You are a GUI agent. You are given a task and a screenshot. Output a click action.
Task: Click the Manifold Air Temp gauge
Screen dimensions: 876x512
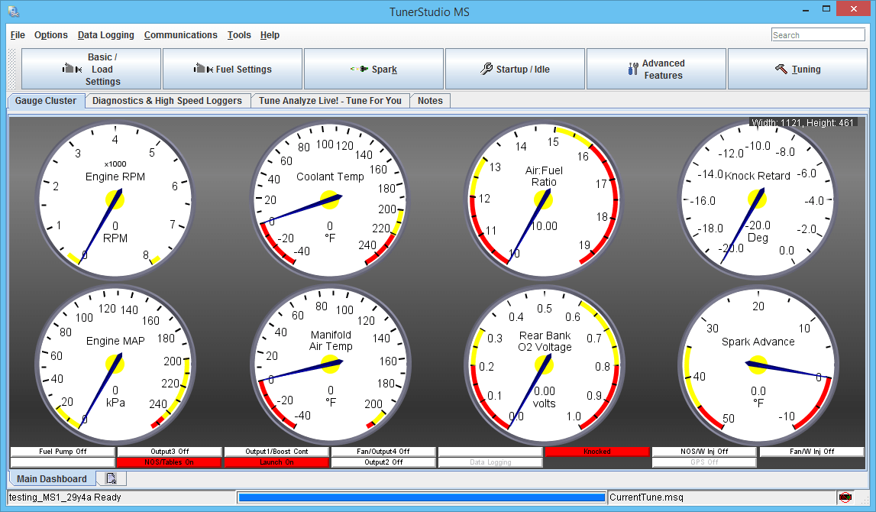(x=330, y=365)
